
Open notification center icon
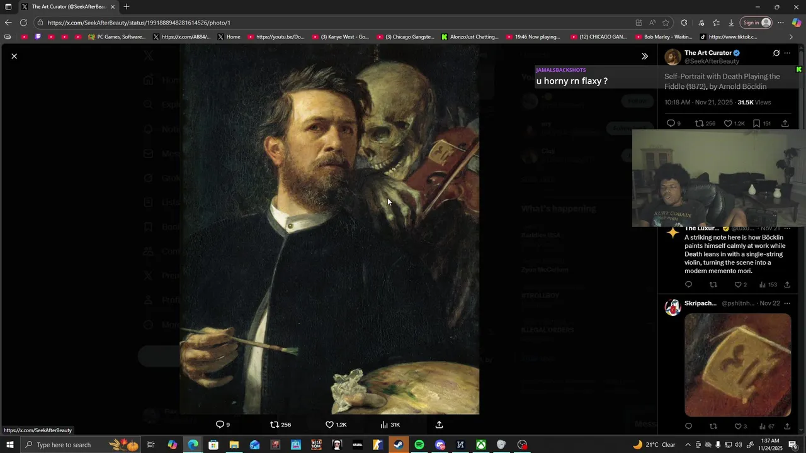pyautogui.click(x=793, y=445)
